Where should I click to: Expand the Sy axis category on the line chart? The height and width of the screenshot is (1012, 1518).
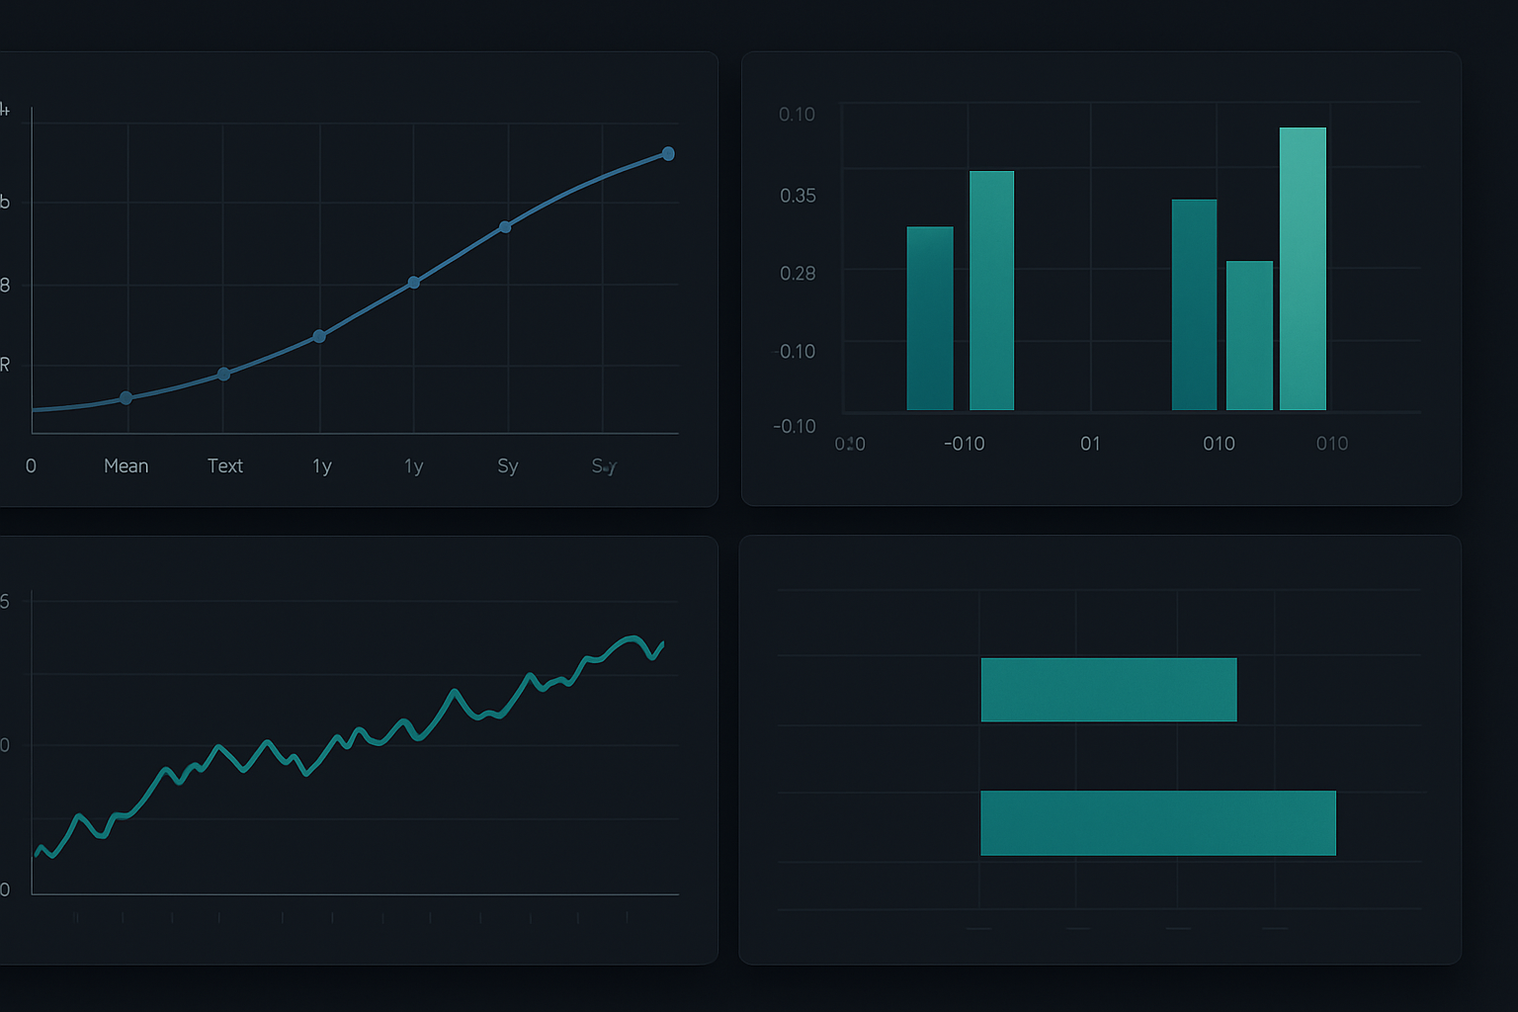point(507,465)
